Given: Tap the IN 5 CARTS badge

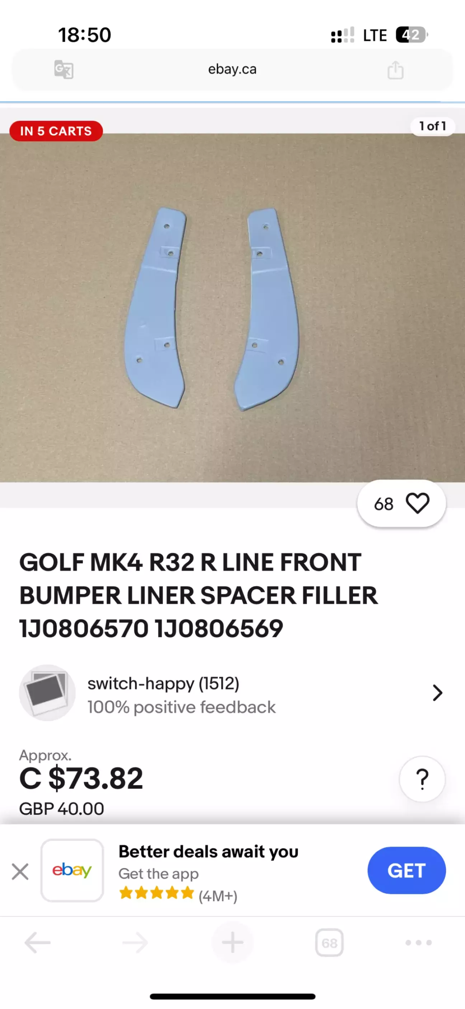Looking at the screenshot, I should click(x=56, y=131).
